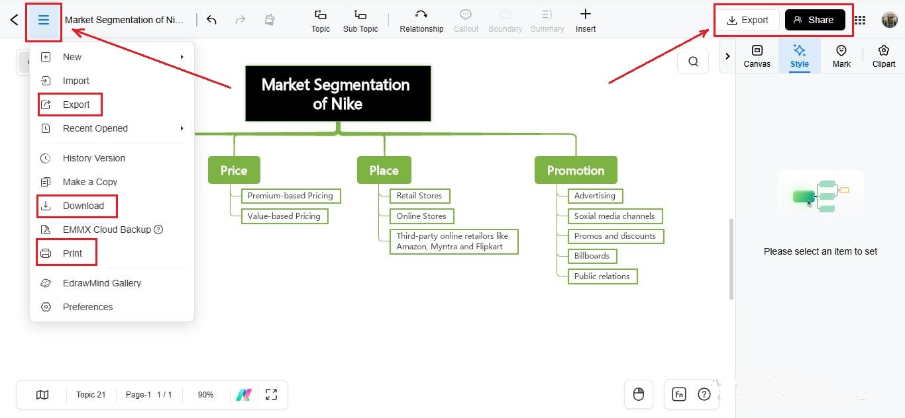
Task: Expand Recent Opened submenu
Action: click(112, 128)
